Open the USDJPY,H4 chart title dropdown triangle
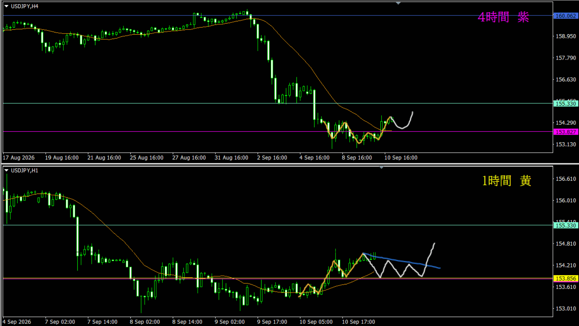Image resolution: width=579 pixels, height=326 pixels. click(x=6, y=6)
